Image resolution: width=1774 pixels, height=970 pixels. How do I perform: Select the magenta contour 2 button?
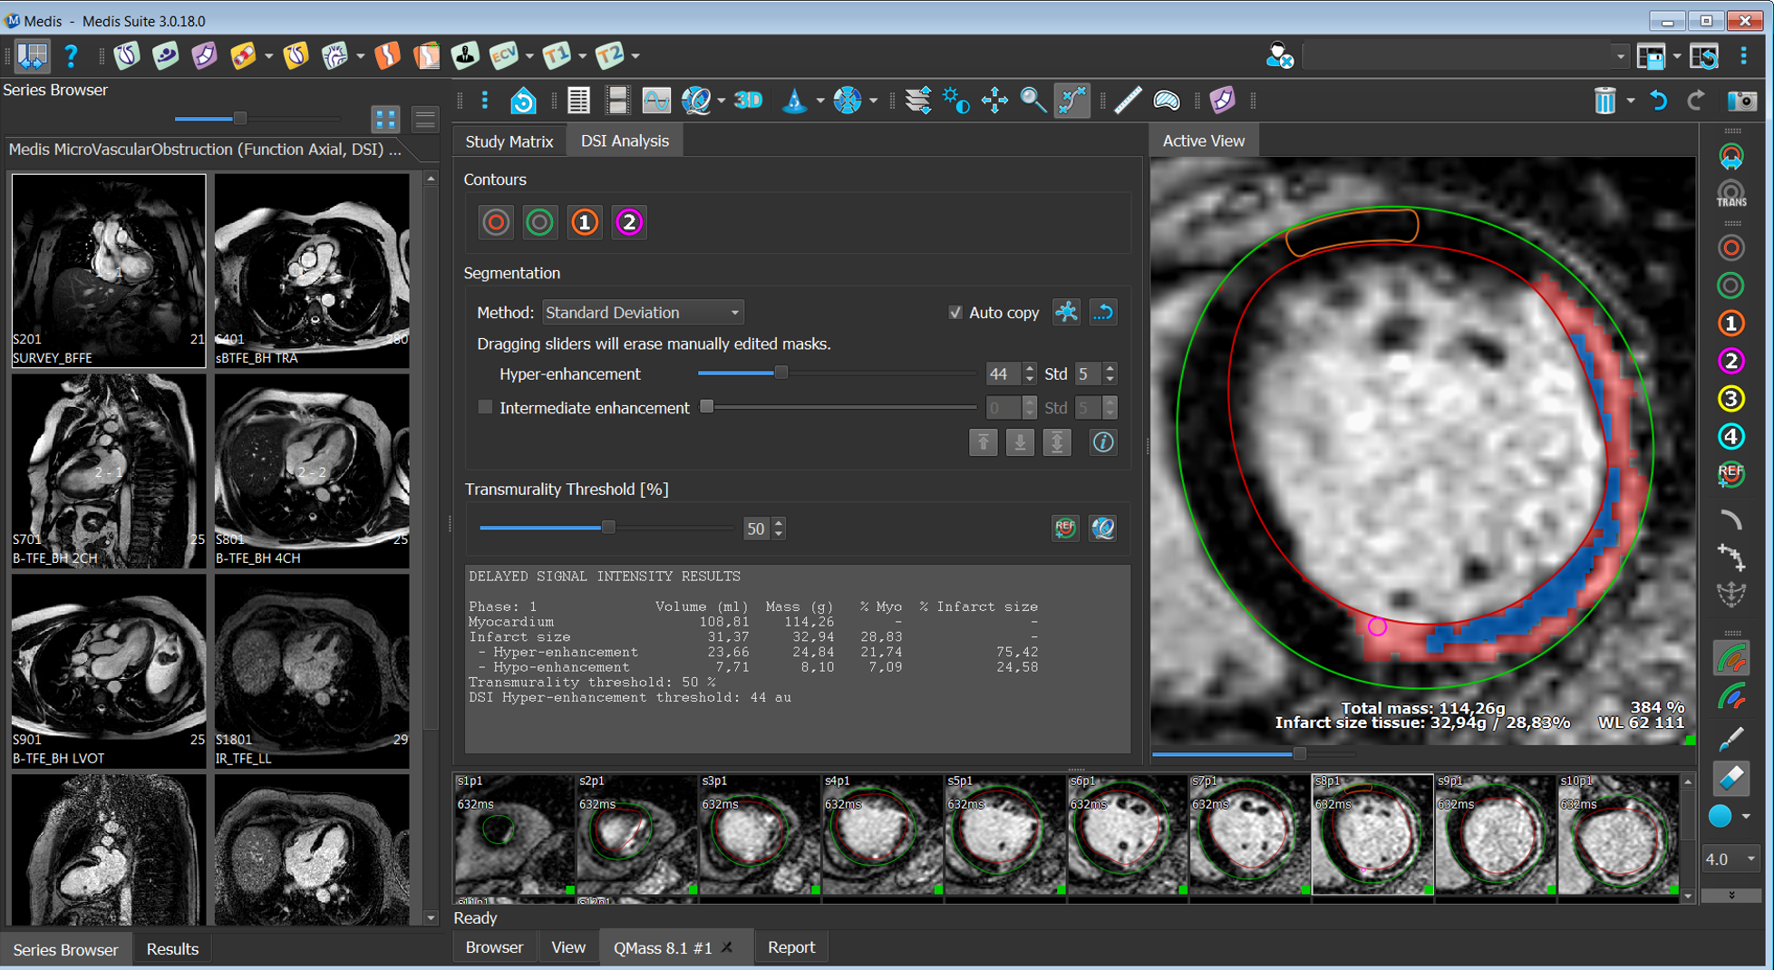click(629, 222)
